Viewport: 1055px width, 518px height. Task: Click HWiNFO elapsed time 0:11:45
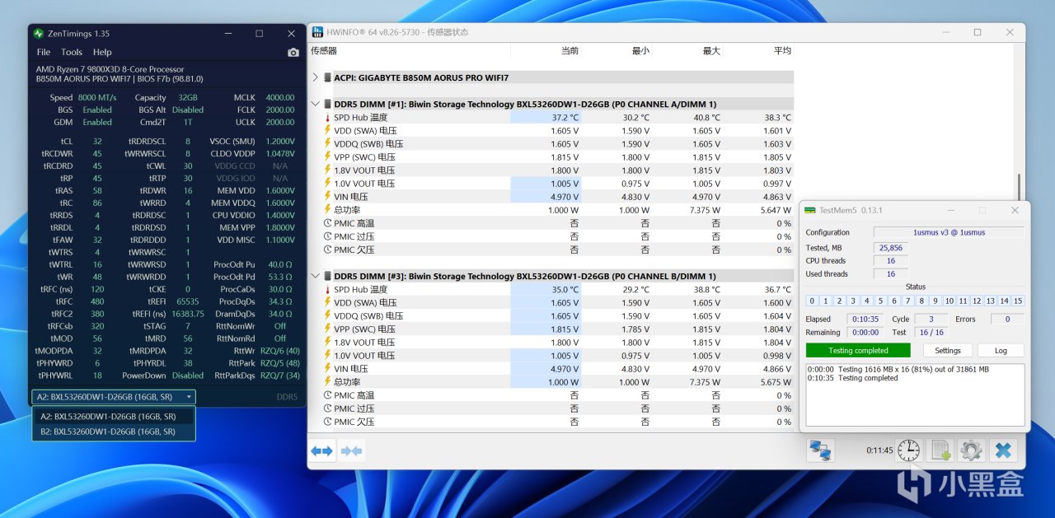(879, 450)
